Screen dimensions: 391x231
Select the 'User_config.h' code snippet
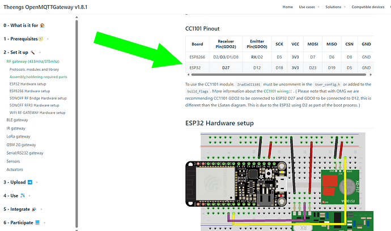coord(328,84)
